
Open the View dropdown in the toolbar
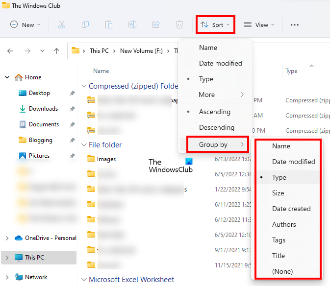click(259, 25)
